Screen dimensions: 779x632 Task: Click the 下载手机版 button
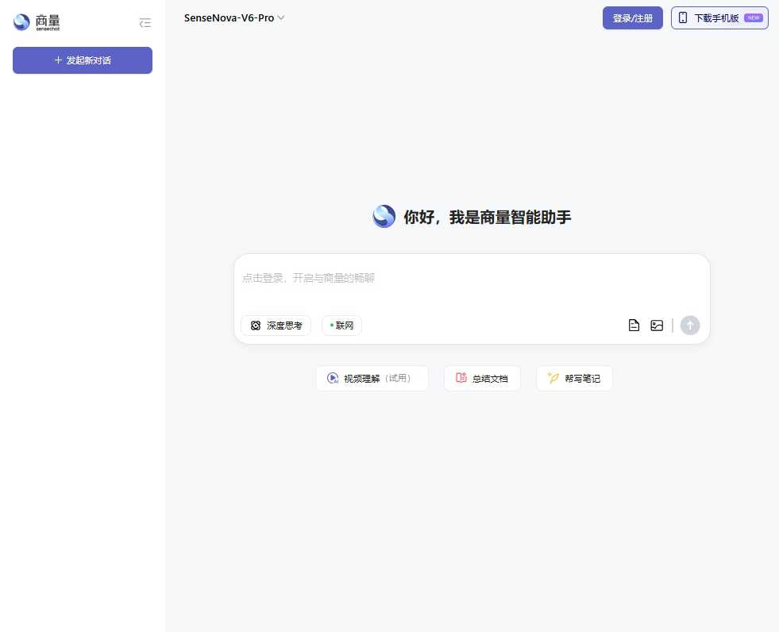pyautogui.click(x=719, y=17)
